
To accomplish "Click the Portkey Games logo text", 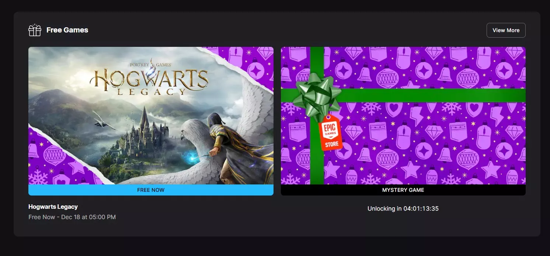I will 150,65.
